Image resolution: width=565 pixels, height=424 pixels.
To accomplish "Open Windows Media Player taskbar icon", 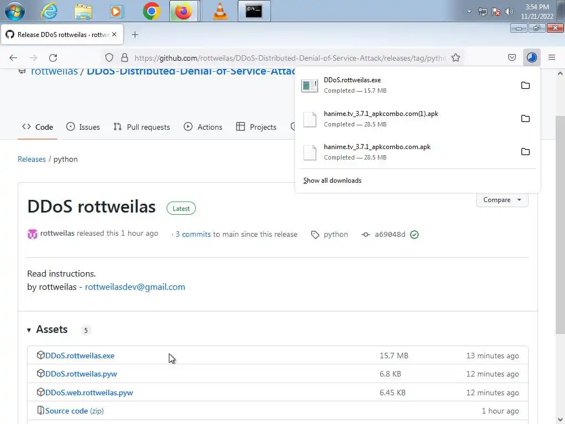I will (x=116, y=11).
